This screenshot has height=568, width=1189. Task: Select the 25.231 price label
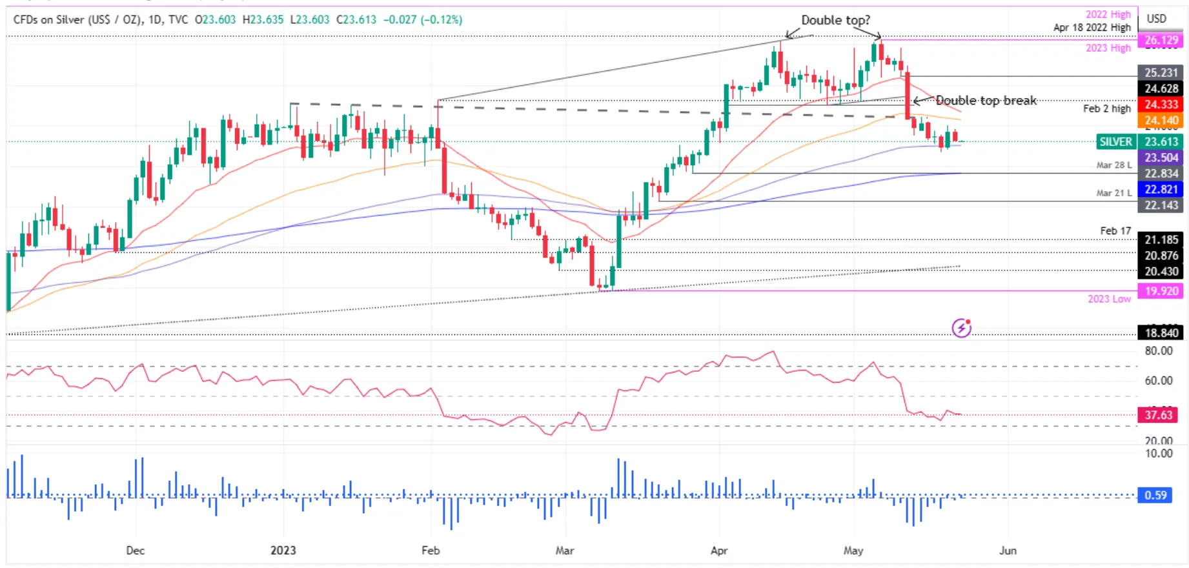click(x=1161, y=73)
